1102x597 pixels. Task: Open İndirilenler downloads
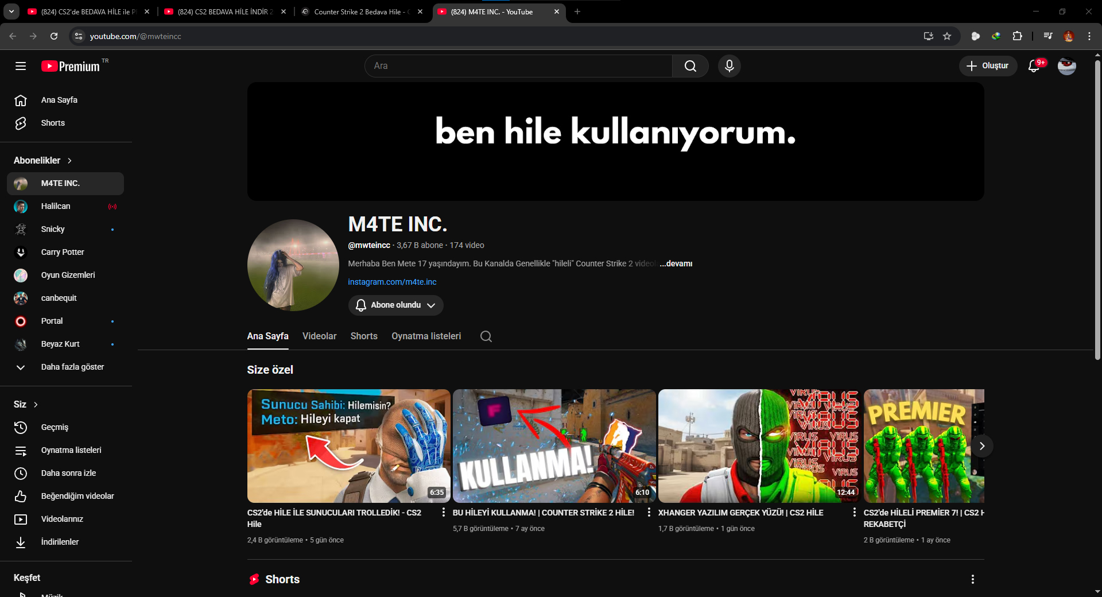click(65, 542)
